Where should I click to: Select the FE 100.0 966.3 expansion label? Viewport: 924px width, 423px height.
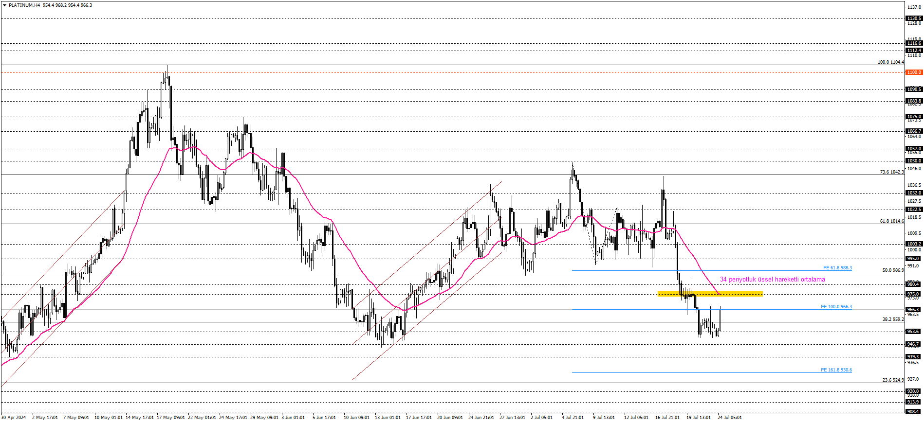(836, 307)
